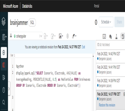The image size is (125, 111).
Task: Click line number 3 in the cell
Action: tap(13, 97)
